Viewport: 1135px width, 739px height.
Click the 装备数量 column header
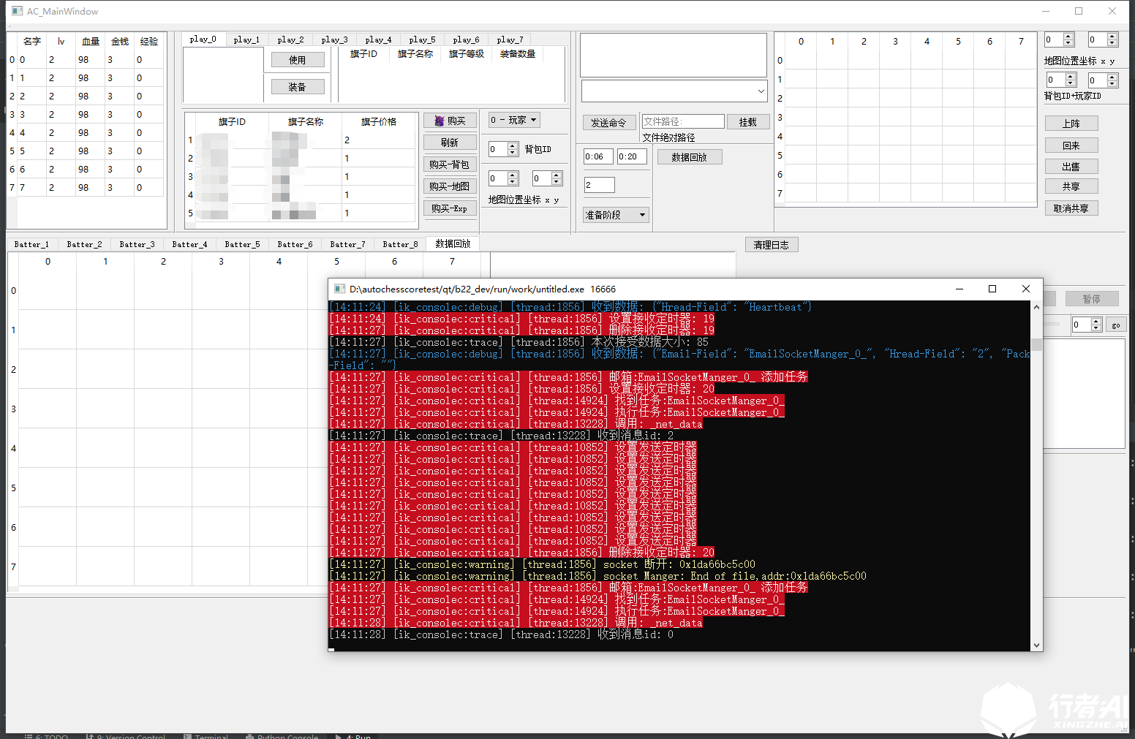click(x=517, y=54)
